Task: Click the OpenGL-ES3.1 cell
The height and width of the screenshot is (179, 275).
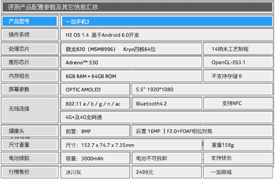Action: tap(238, 62)
